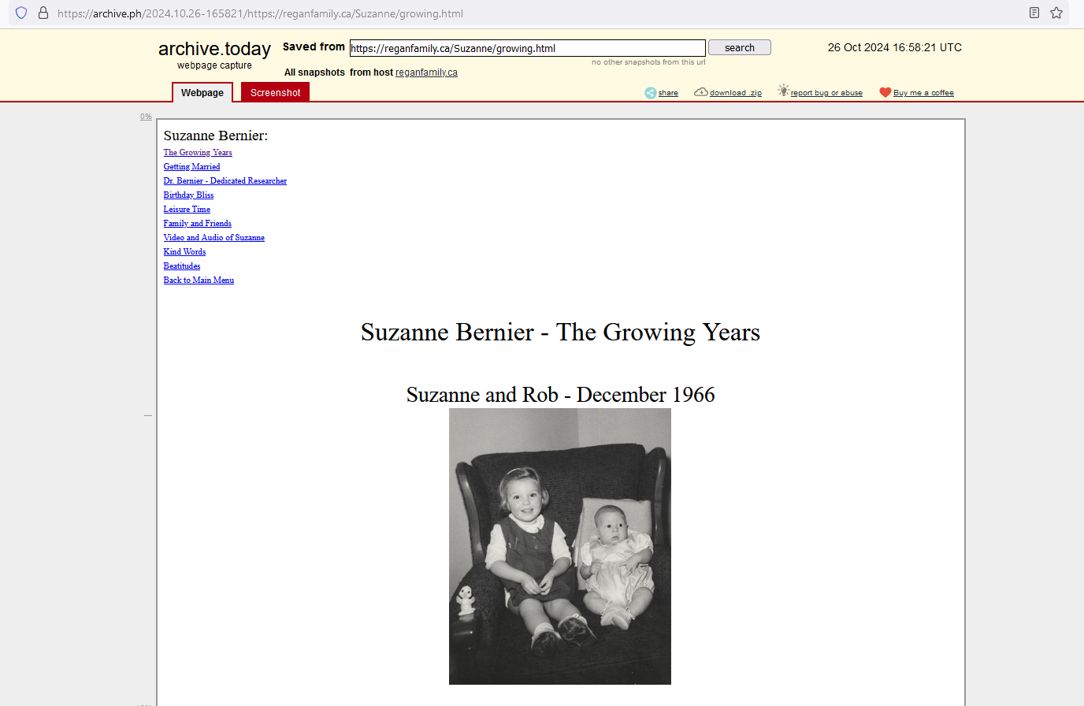Image resolution: width=1084 pixels, height=706 pixels.
Task: Click the report bug lightbulb icon
Action: [x=783, y=91]
